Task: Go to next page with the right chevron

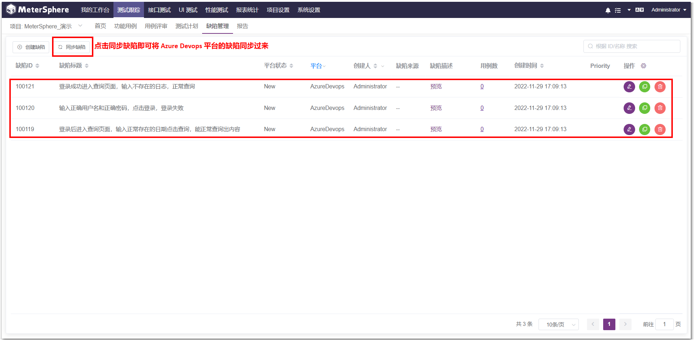Action: pos(625,324)
